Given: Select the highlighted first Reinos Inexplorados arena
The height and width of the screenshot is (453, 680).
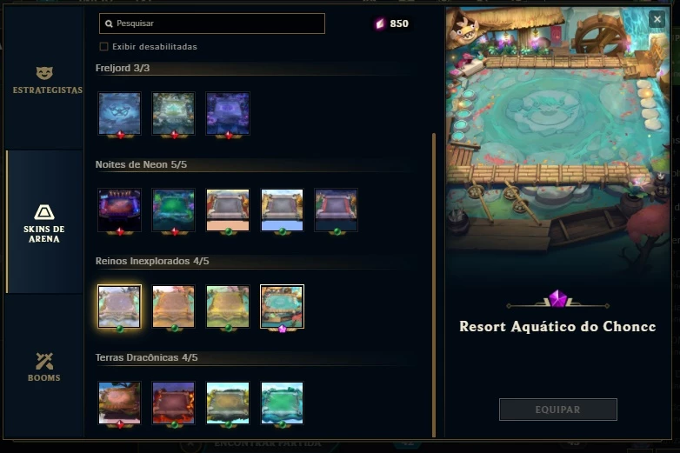Looking at the screenshot, I should pos(120,306).
